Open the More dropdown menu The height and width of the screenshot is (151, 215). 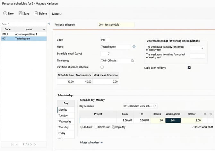(x=57, y=14)
